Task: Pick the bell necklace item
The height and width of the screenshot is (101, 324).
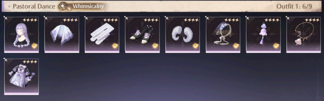Action: pyautogui.click(x=303, y=35)
